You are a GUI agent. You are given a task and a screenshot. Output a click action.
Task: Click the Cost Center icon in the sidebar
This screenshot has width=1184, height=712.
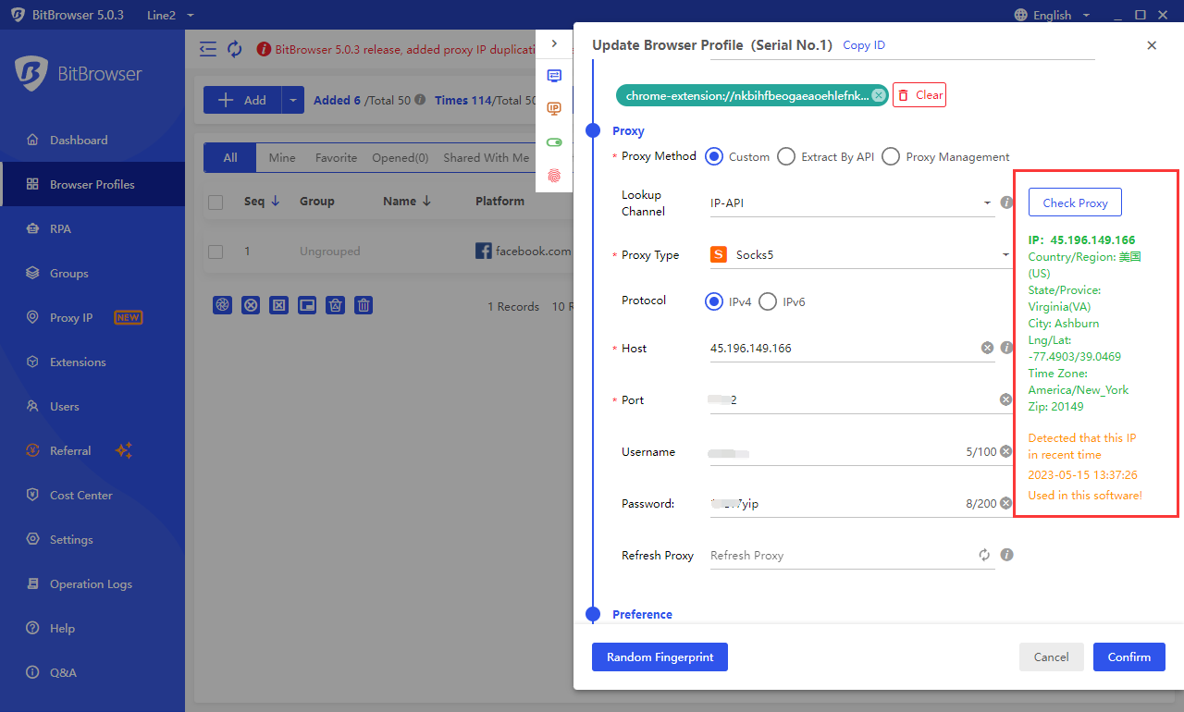pyautogui.click(x=32, y=495)
